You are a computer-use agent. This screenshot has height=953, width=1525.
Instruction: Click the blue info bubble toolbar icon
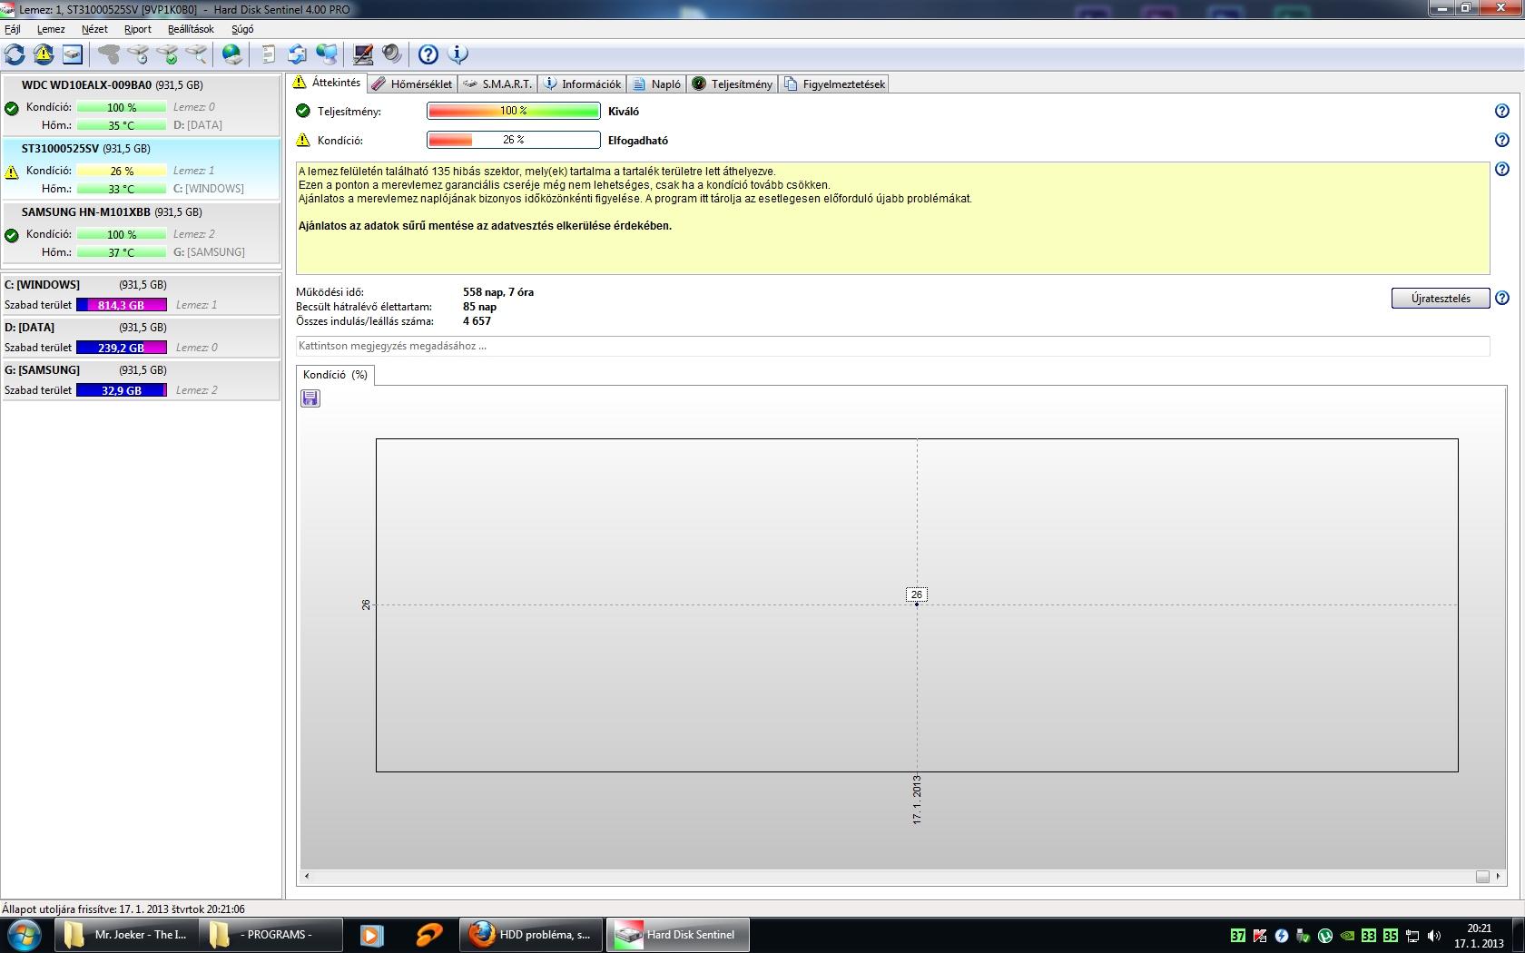tap(458, 54)
